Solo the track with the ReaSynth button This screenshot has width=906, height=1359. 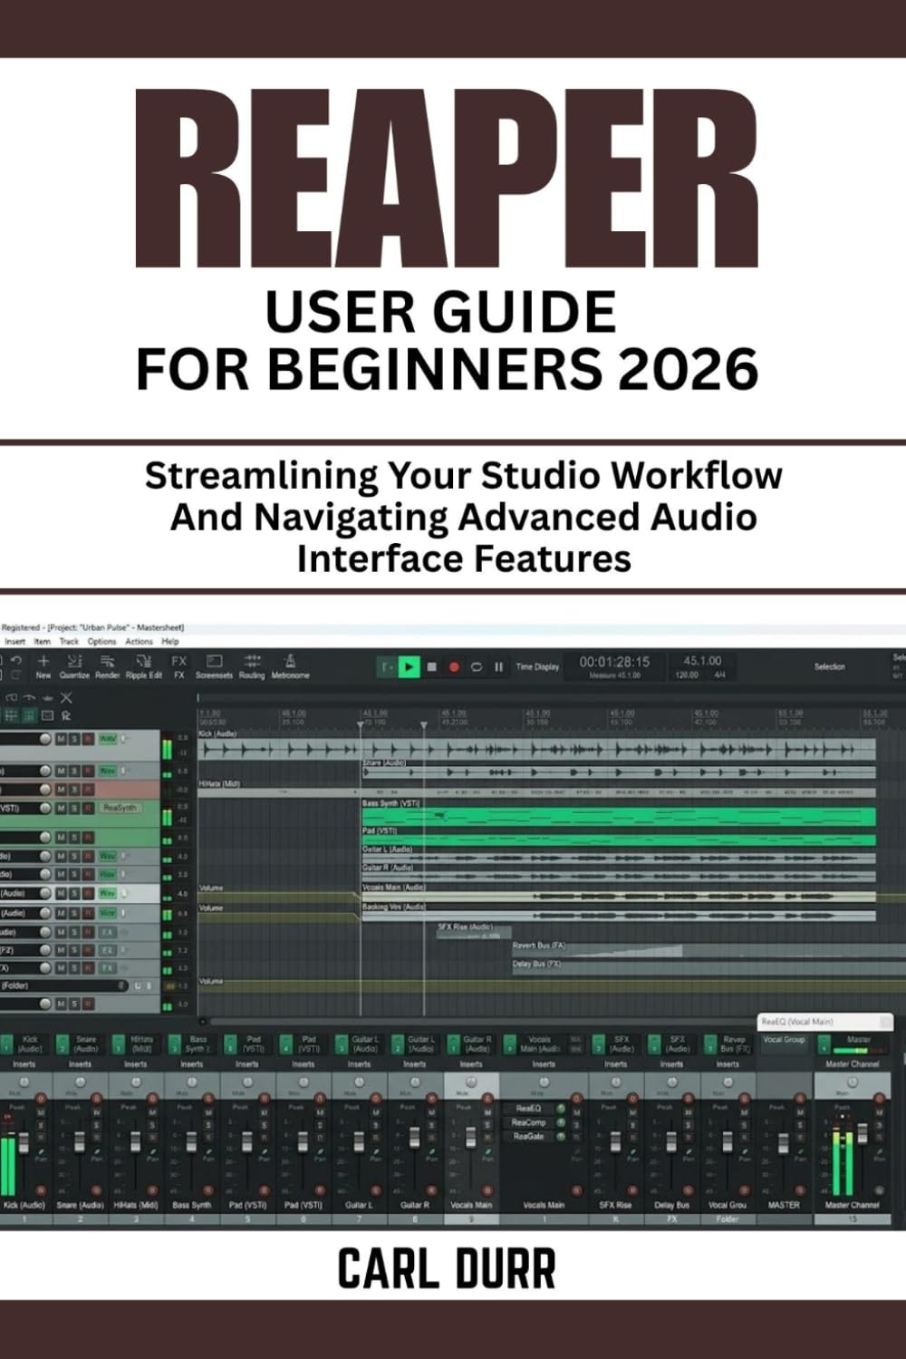point(74,808)
